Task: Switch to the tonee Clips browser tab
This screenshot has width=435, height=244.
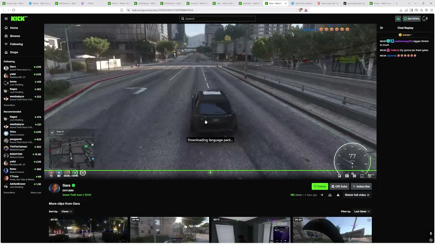Action: 14,3
